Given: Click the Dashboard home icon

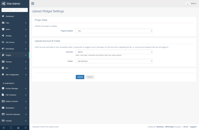Looking at the screenshot, I should point(3,16).
